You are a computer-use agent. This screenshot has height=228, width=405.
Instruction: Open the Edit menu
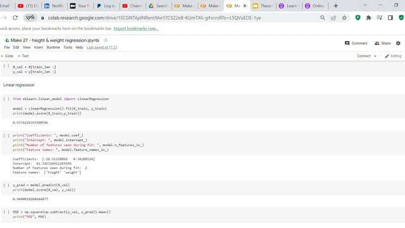point(16,47)
